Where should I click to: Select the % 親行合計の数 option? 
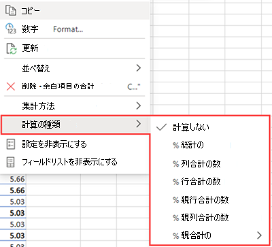(x=209, y=199)
